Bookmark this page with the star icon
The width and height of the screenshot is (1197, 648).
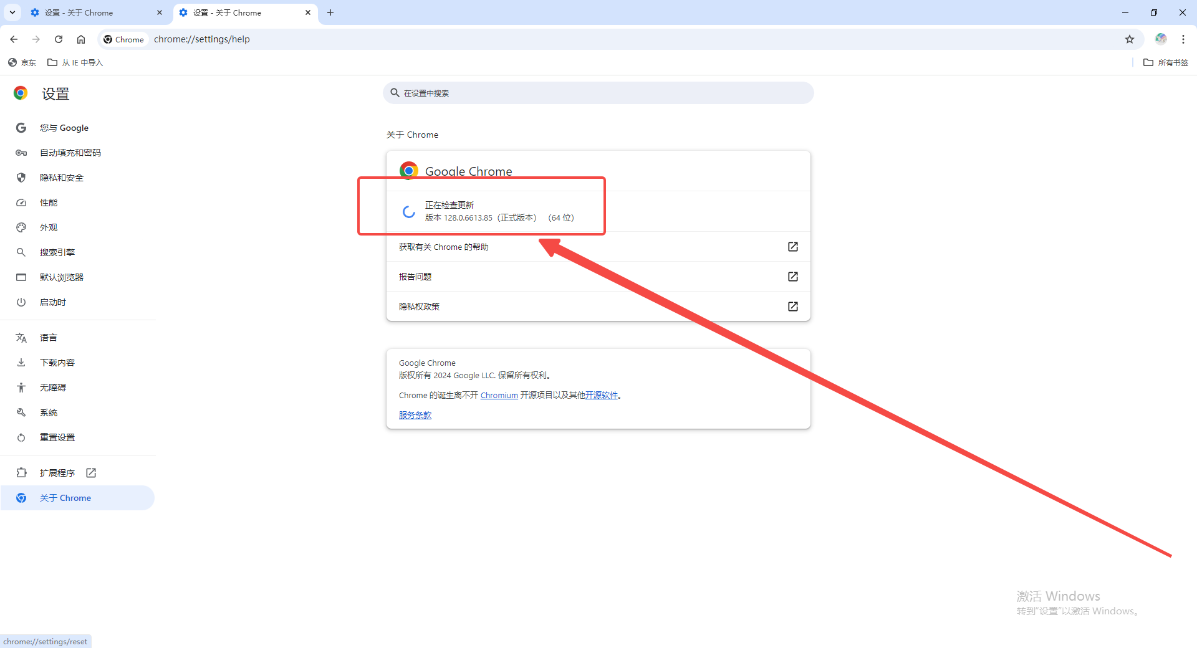point(1130,39)
